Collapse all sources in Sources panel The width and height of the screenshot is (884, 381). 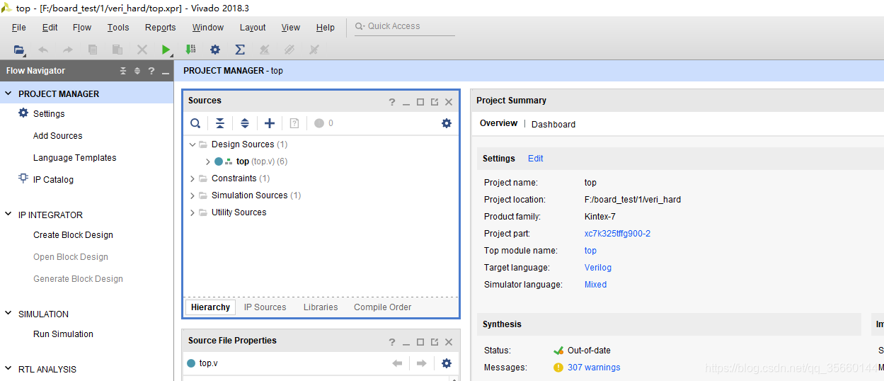tap(220, 123)
